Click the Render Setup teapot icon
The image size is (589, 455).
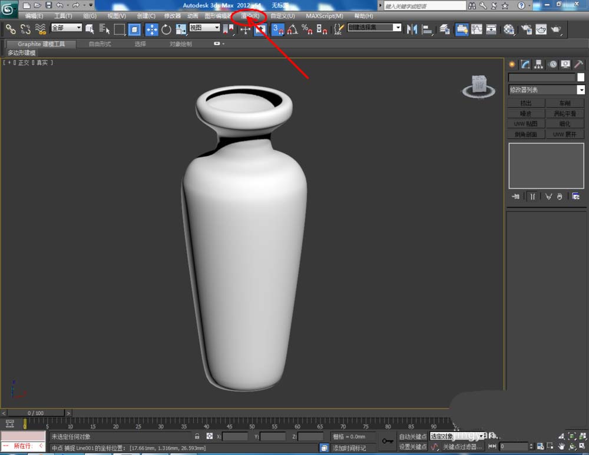pos(525,29)
